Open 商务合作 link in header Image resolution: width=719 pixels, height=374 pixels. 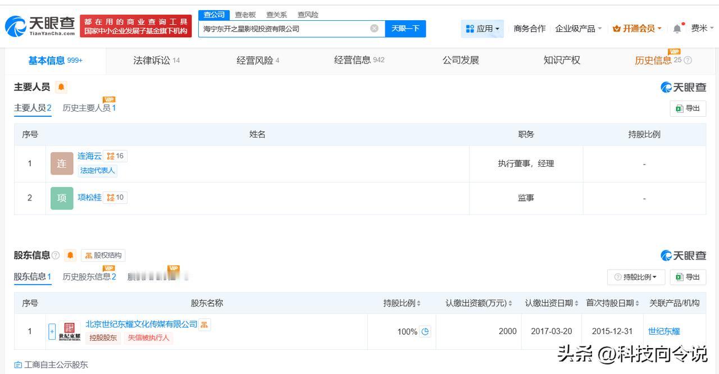pos(529,29)
